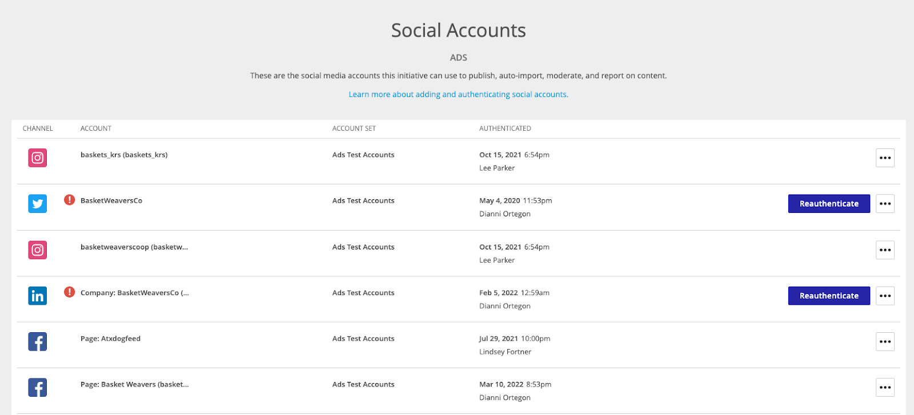Click the Facebook icon for Page: Basket Weavers
Image resolution: width=914 pixels, height=415 pixels.
(x=37, y=387)
